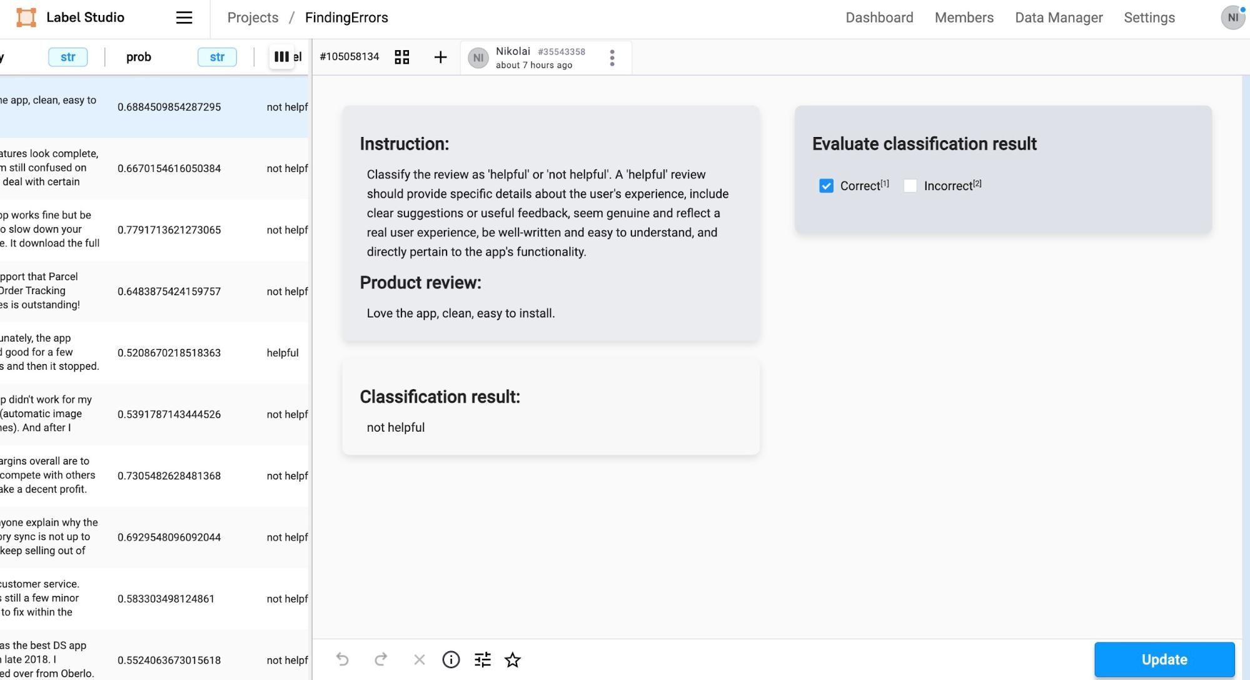
Task: Go to the Data Manager tab
Action: pos(1059,18)
